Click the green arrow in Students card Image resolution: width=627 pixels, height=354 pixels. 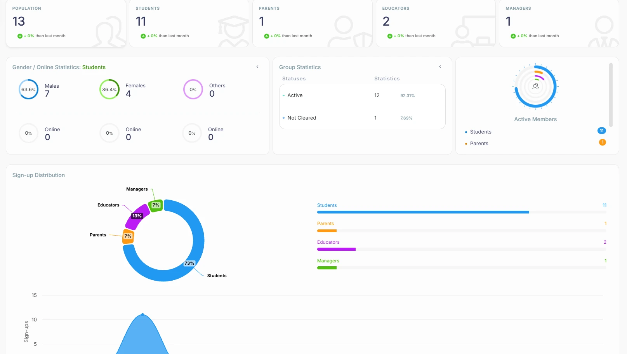coord(143,36)
